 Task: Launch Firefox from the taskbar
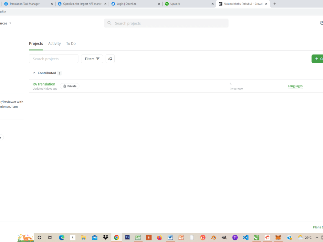160,237
